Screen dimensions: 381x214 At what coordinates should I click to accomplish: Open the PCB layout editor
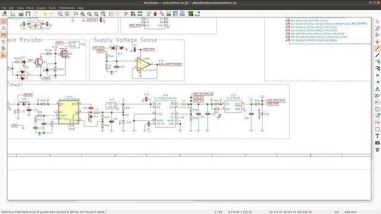[190, 14]
